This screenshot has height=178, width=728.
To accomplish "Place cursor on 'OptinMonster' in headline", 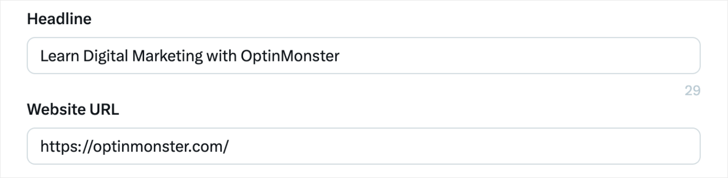I will 290,56.
